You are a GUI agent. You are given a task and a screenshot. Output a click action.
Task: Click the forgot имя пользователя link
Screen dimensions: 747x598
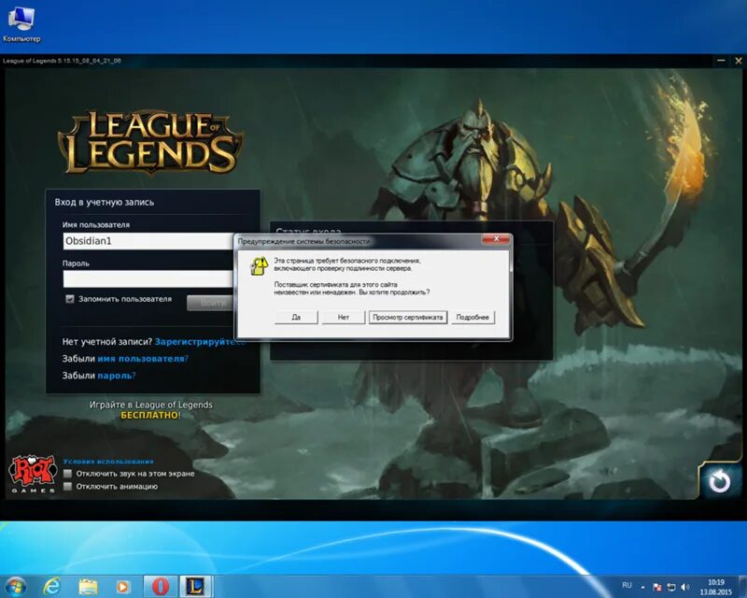pyautogui.click(x=143, y=359)
